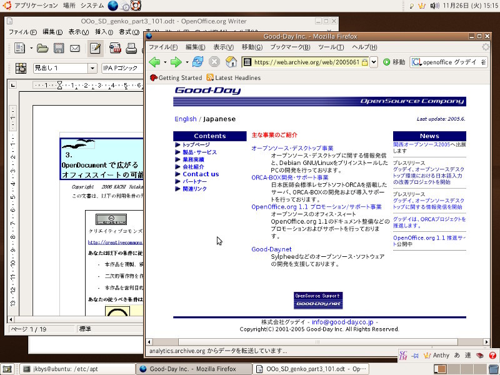Click the Writer email document icon
The height and width of the screenshot is (375, 500).
click(x=75, y=48)
